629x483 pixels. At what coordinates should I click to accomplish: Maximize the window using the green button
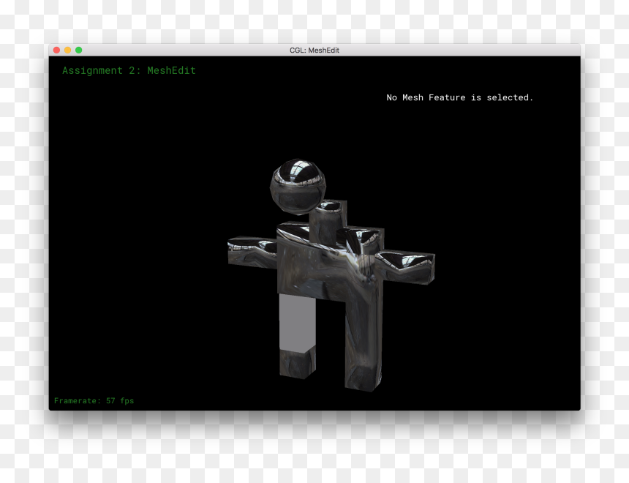79,50
